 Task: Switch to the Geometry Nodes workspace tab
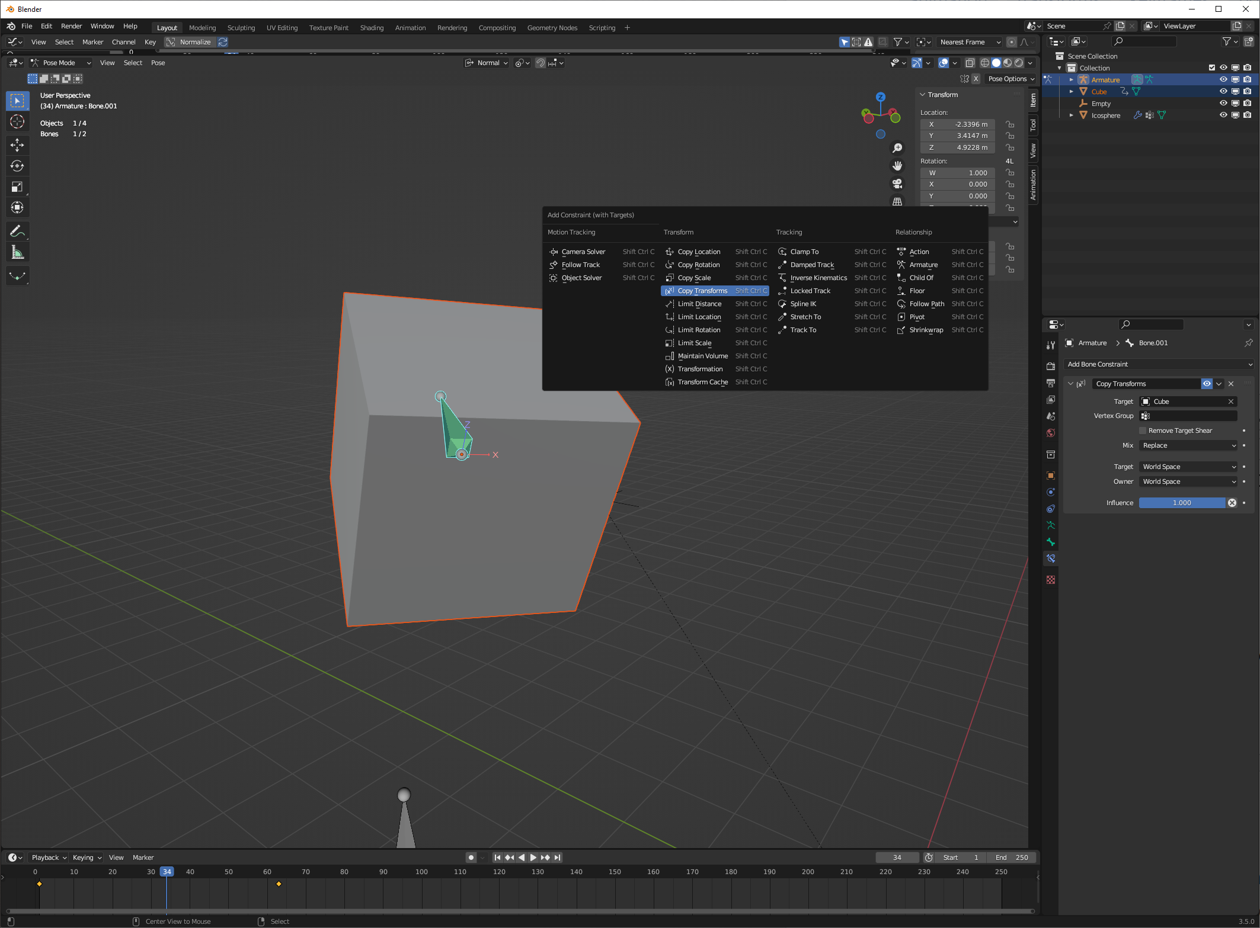(x=552, y=28)
